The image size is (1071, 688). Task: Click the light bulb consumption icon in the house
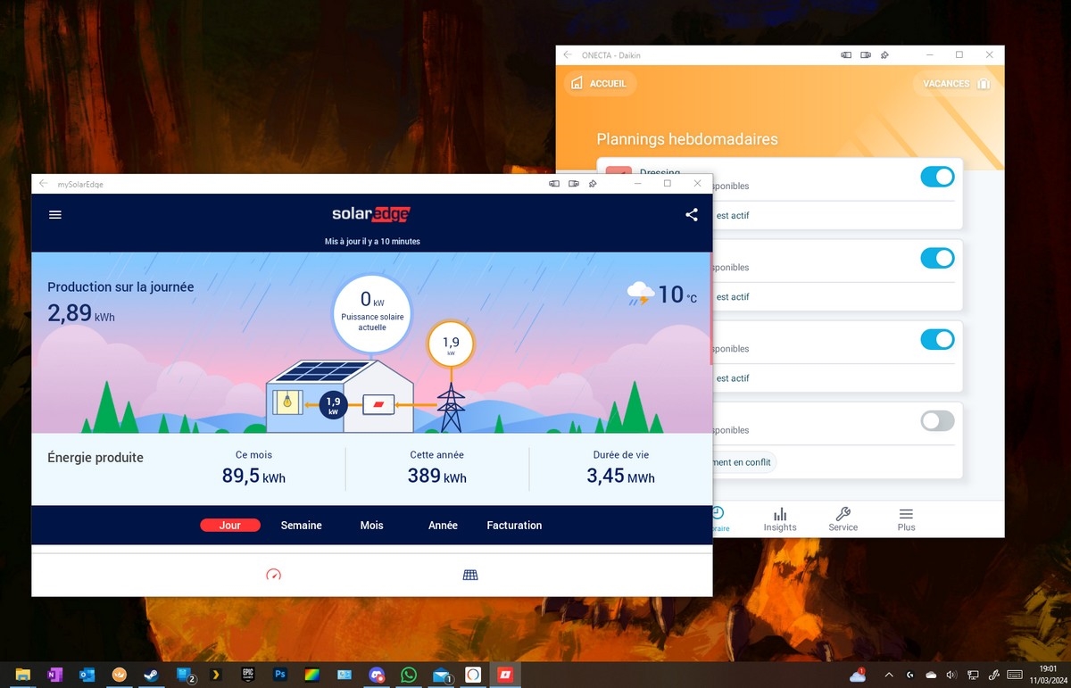[x=287, y=403]
